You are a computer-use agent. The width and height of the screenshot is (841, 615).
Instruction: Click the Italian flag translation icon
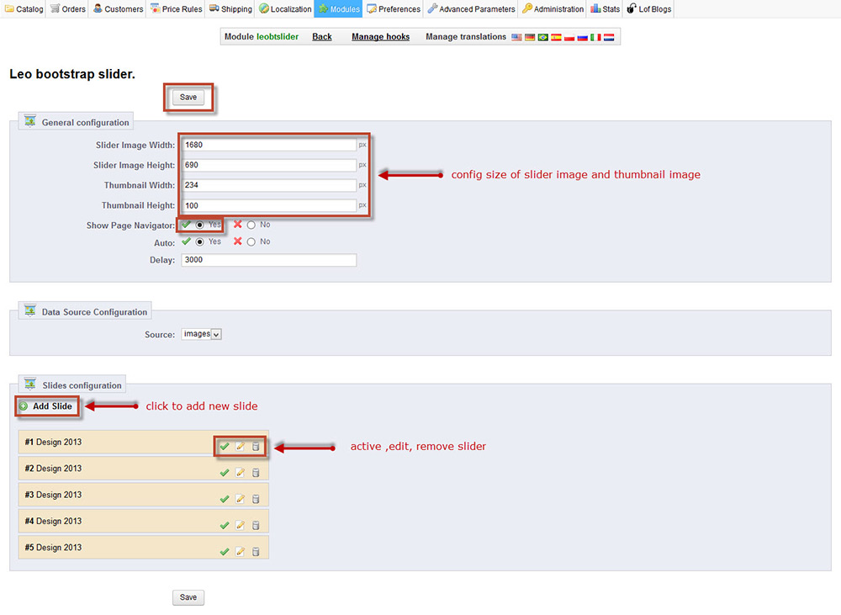(595, 37)
